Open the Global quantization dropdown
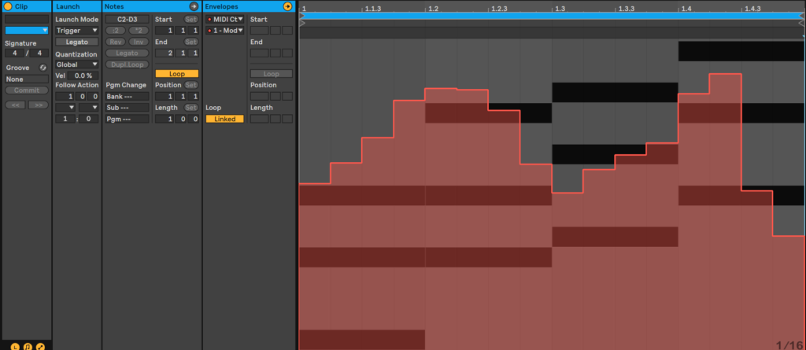The image size is (806, 350). (x=76, y=64)
